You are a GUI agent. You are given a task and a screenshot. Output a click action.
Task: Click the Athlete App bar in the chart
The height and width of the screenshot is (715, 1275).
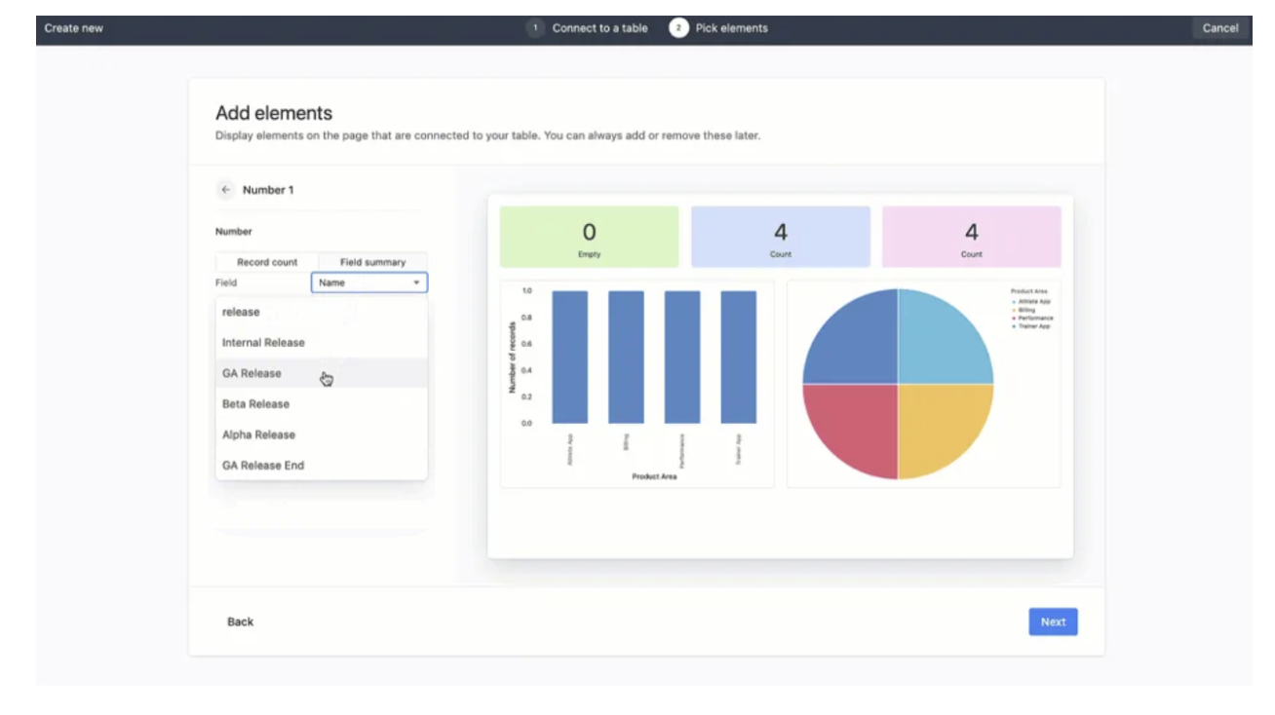coord(569,357)
